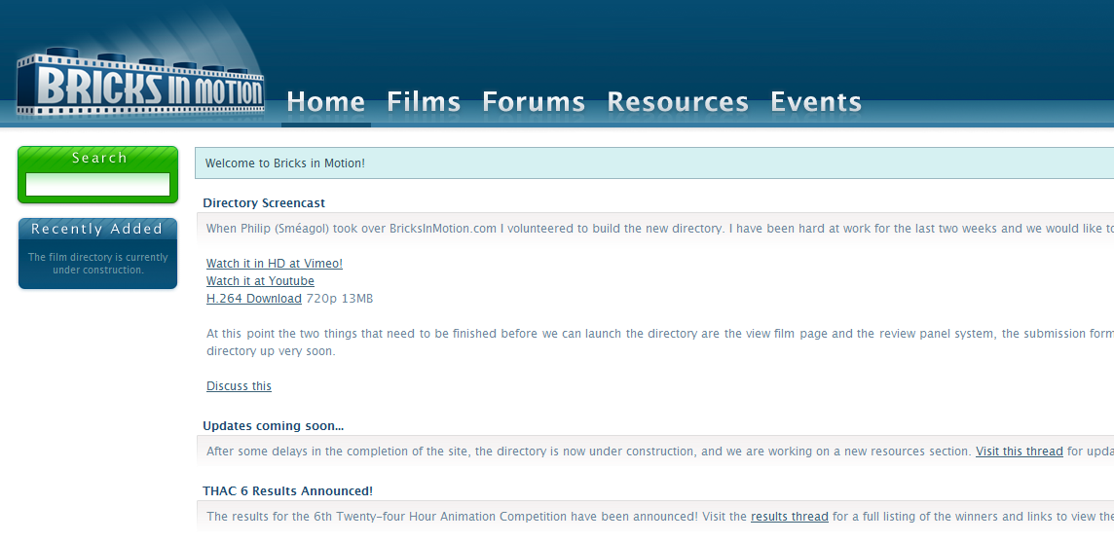This screenshot has height=542, width=1114.
Task: Open the Home navigation tab
Action: click(x=326, y=102)
